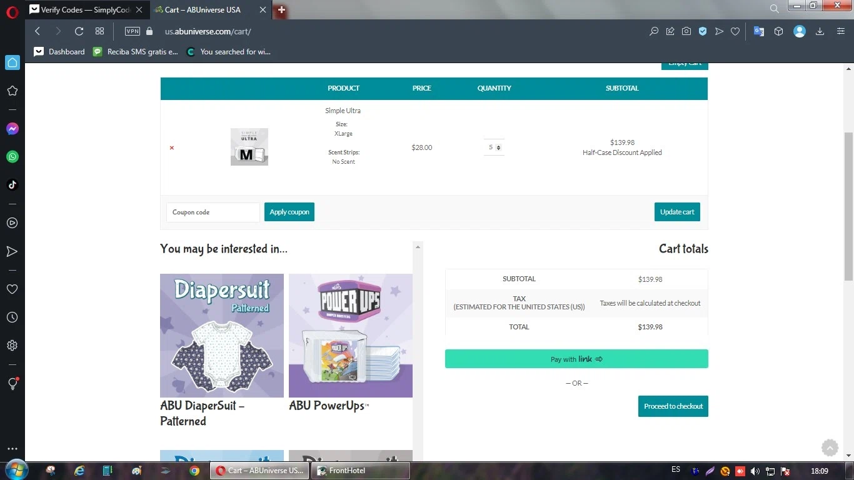854x480 pixels.
Task: Open ABU DiaperSuit Patterned image
Action: [x=222, y=336]
